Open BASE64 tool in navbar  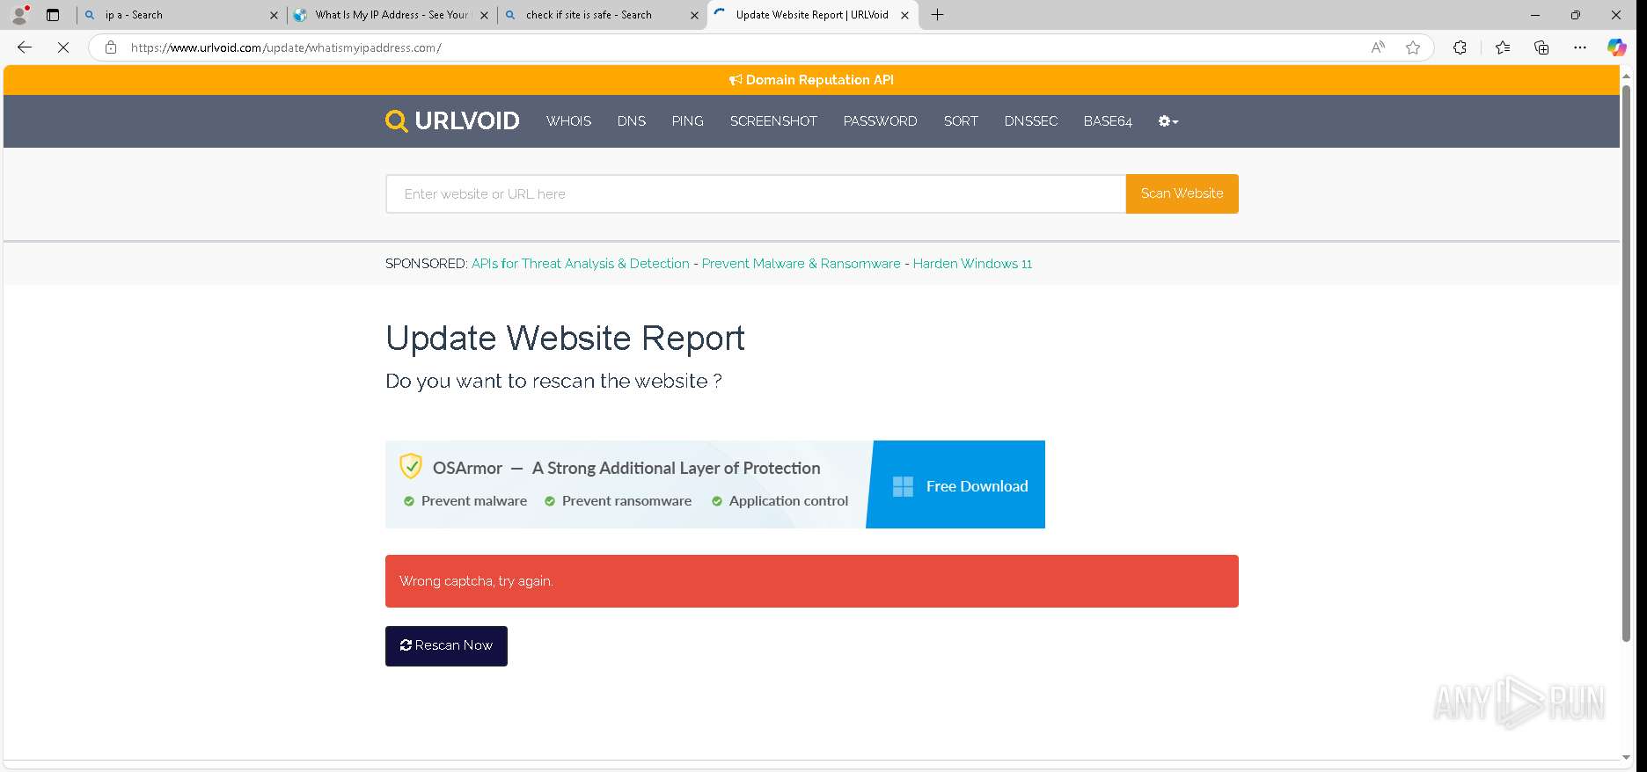[1108, 121]
